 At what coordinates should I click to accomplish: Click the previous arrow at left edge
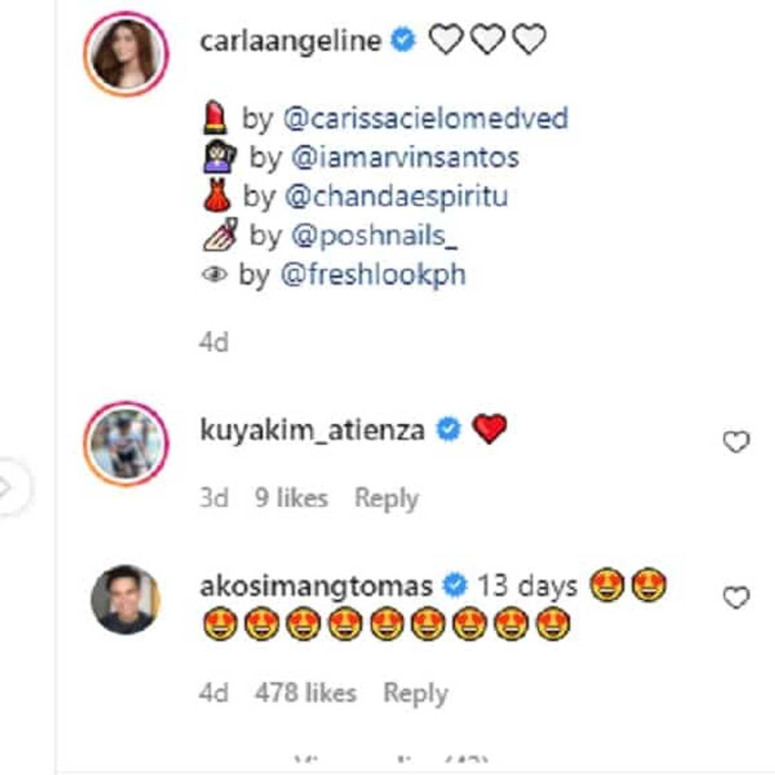[8, 489]
